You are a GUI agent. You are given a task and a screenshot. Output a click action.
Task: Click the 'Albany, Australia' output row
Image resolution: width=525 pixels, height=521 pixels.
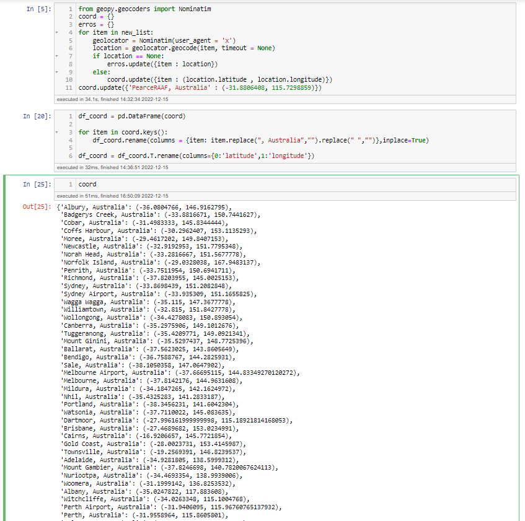pos(144,491)
